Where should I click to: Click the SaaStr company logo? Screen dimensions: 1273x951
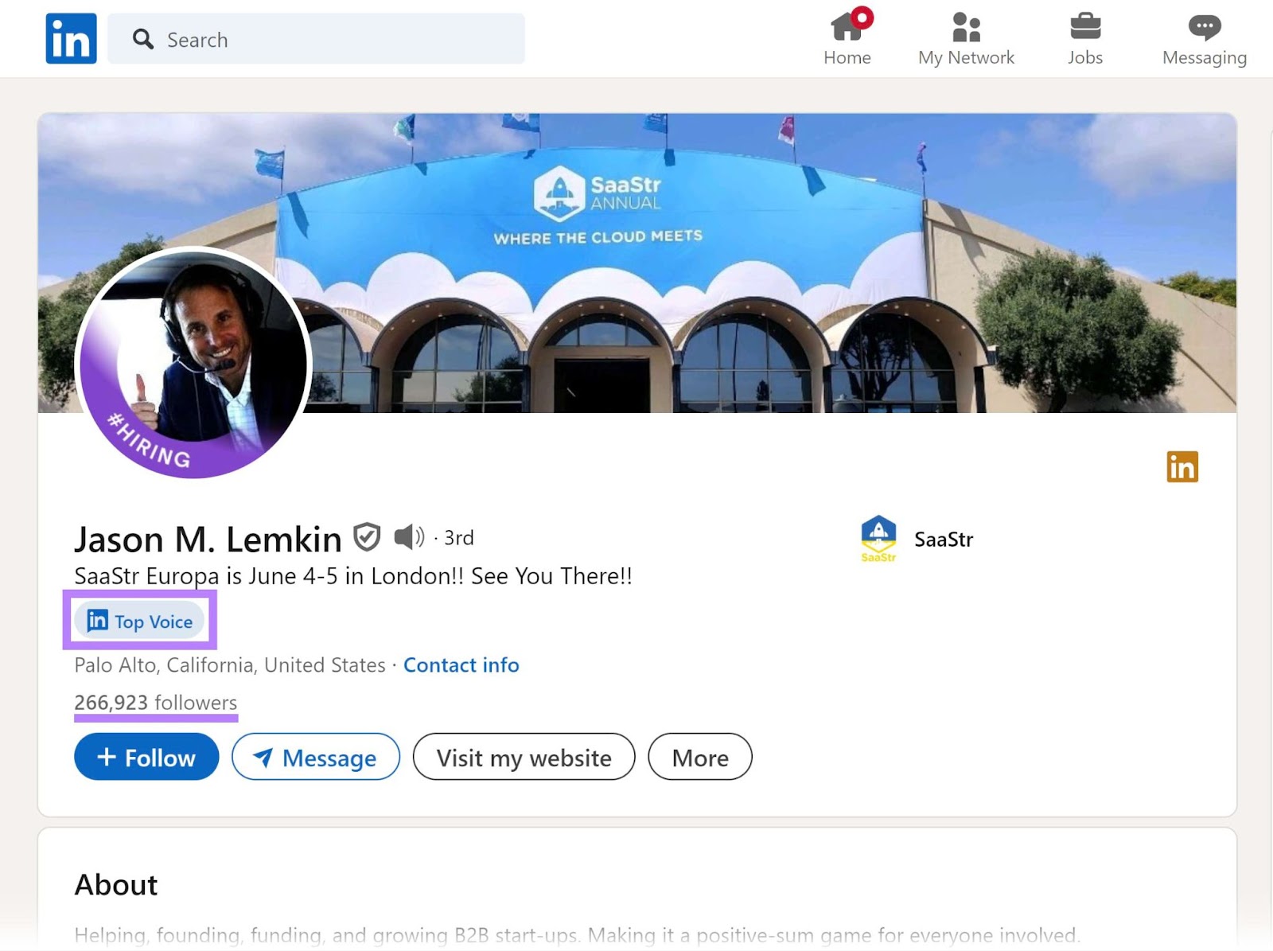click(878, 538)
